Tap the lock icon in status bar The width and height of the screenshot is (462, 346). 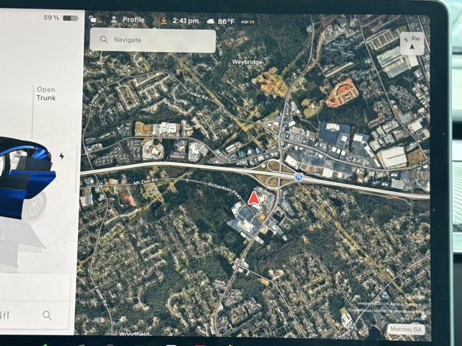pos(94,20)
